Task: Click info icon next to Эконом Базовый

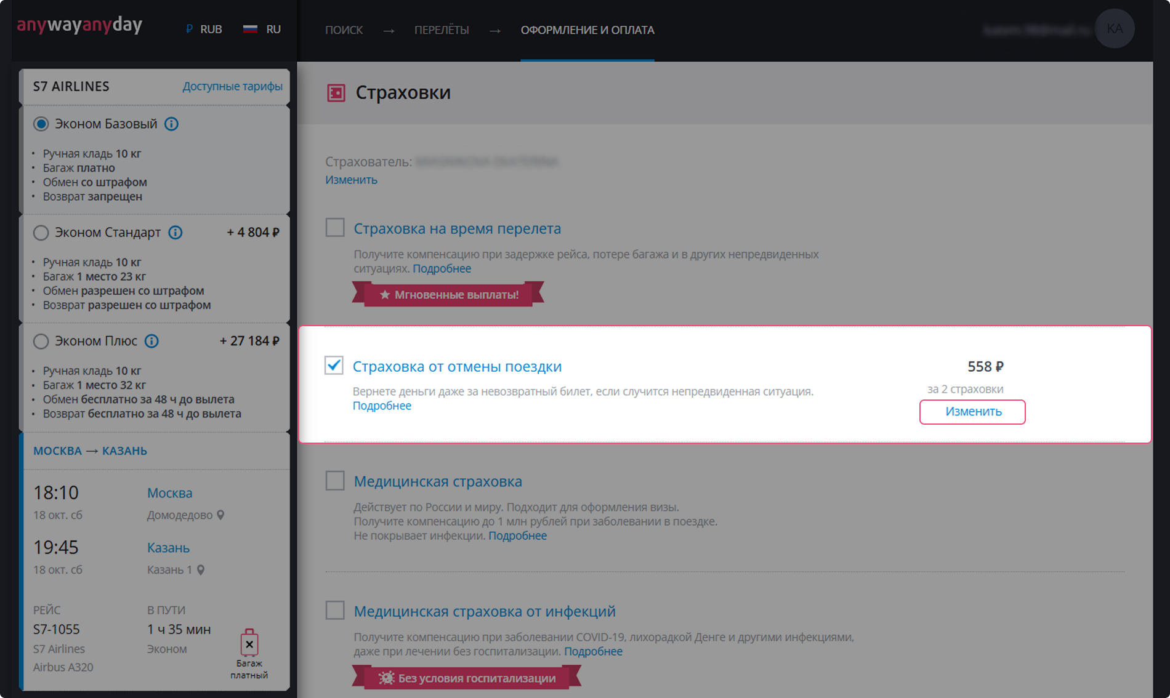Action: tap(171, 124)
